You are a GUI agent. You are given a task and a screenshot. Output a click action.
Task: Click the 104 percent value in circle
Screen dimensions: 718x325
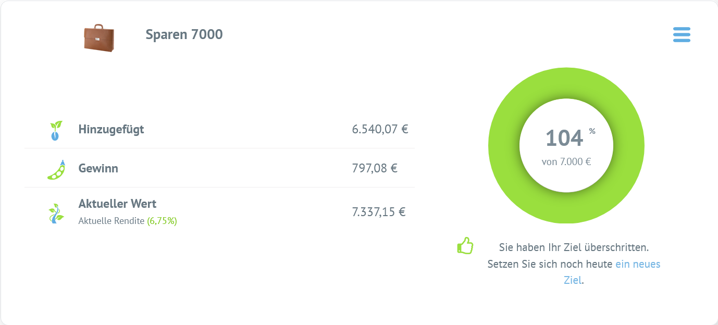[564, 138]
